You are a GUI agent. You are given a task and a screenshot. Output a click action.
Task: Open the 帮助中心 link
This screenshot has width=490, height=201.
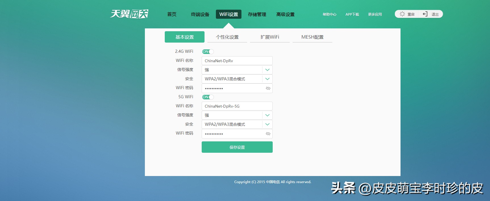coord(330,14)
